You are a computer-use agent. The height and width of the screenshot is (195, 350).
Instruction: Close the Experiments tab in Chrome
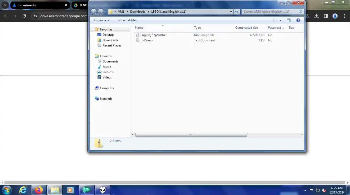(x=66, y=5)
